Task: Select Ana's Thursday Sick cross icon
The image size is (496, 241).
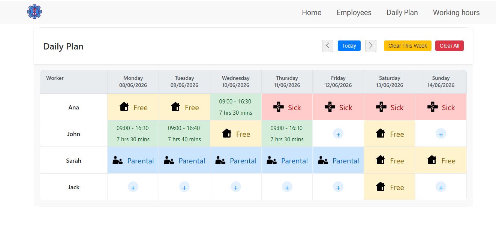Action: [x=279, y=107]
